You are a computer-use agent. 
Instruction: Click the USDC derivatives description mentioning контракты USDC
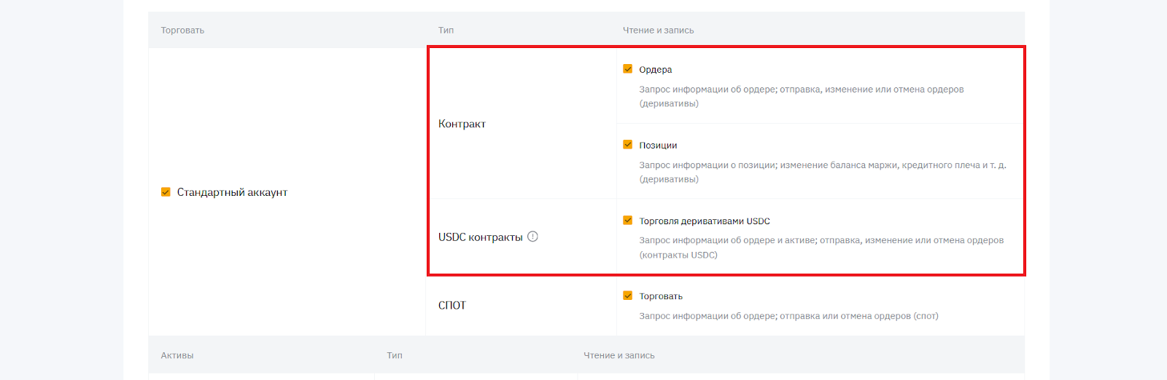point(821,248)
